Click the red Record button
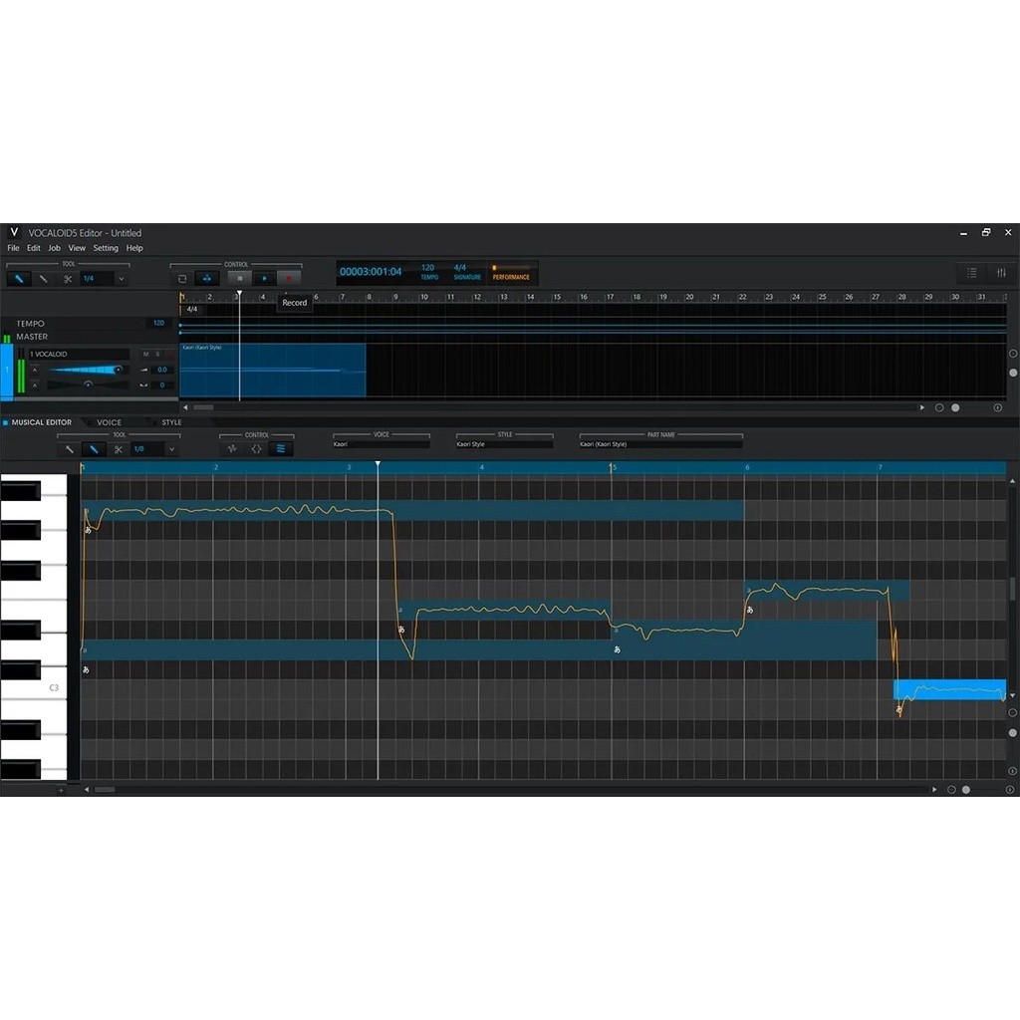 click(x=289, y=279)
